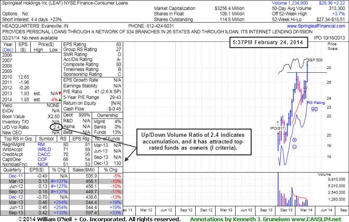Viewport: 349px width, 222px height.
Task: Click the Debt 999% value
Action: tap(84, 115)
